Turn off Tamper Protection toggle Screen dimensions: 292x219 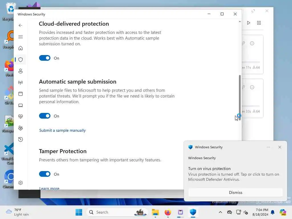45,174
